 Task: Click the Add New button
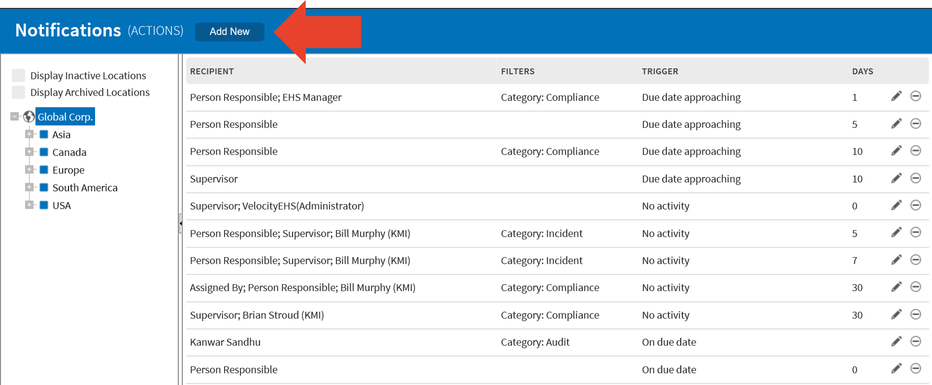[x=230, y=32]
